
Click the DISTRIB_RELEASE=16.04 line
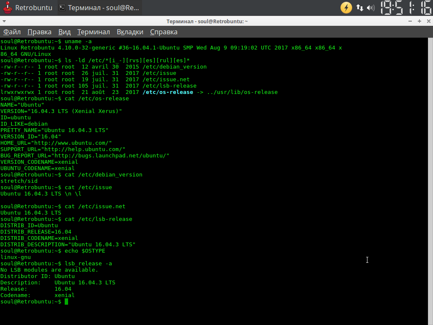[36, 232]
